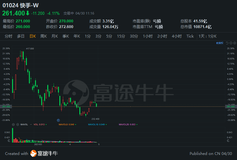Open the MAVOL20 dropdown arrow
The width and height of the screenshot is (237, 160).
[x=137, y=125]
